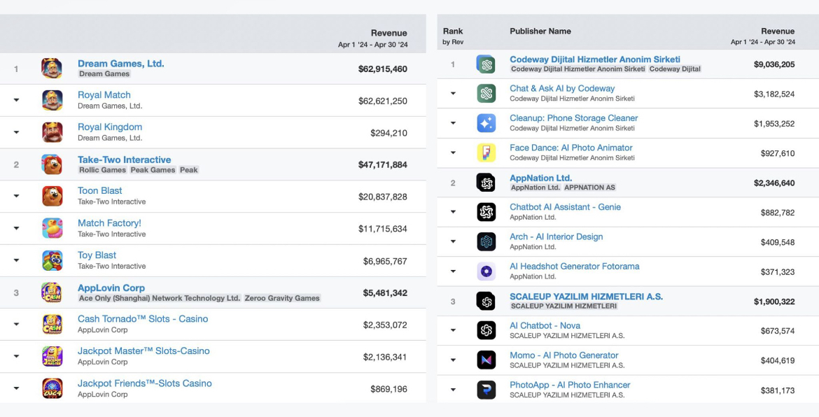Click the Royal Kingdom app icon
This screenshot has width=819, height=417.
(x=52, y=132)
